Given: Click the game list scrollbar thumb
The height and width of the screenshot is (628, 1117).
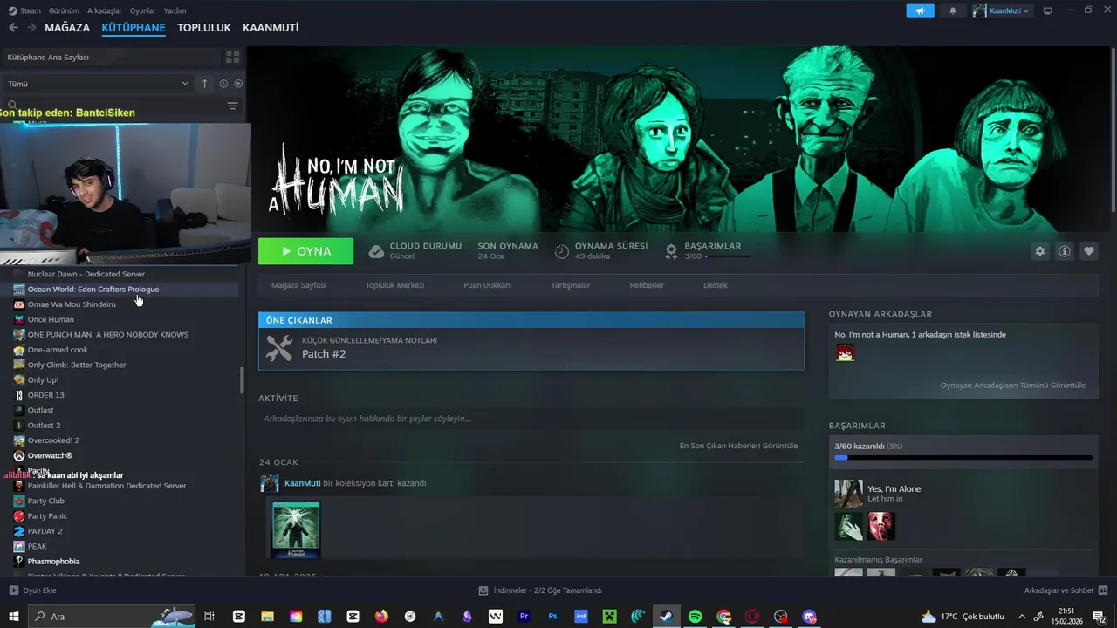Looking at the screenshot, I should point(242,380).
